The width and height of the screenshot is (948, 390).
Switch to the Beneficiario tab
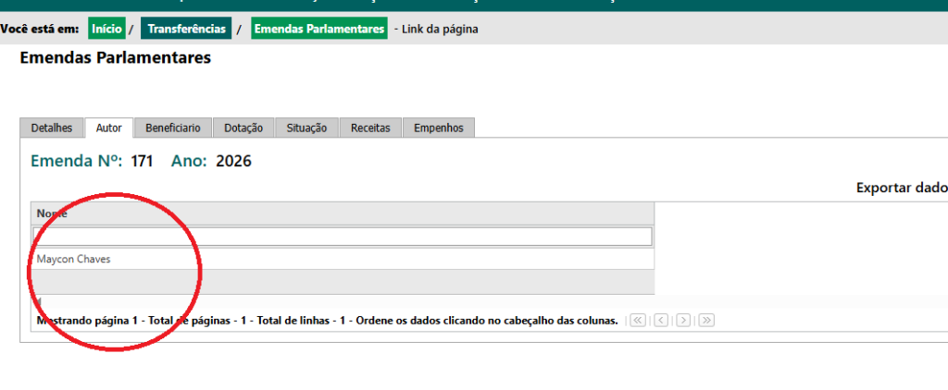tap(173, 128)
